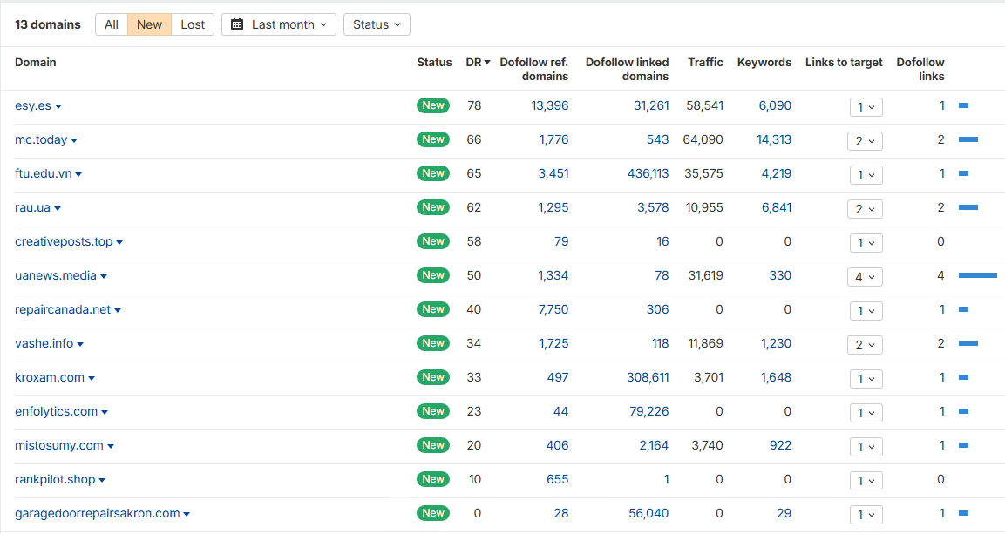Click the DR sort arrow icon

tap(487, 63)
